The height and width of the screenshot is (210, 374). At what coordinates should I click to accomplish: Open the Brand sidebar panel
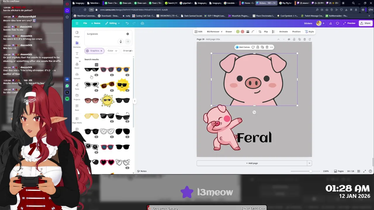[x=77, y=65]
